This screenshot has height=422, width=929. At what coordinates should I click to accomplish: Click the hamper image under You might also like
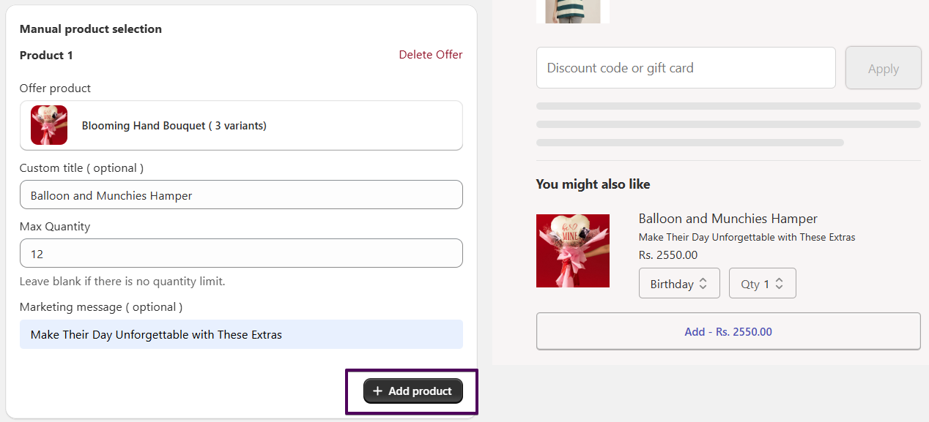click(x=572, y=251)
